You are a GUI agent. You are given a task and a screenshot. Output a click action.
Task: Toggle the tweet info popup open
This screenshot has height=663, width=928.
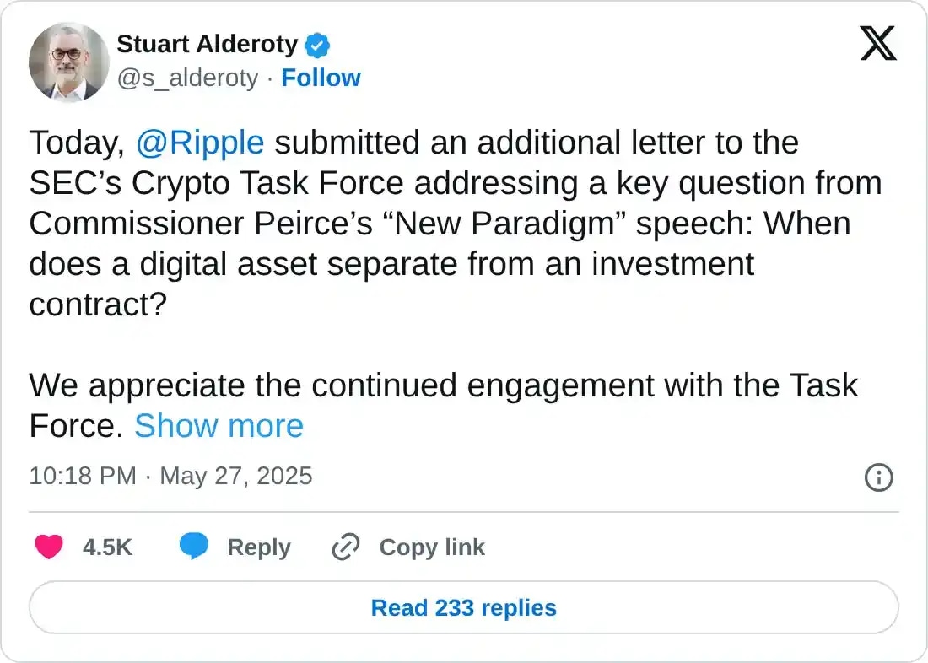pyautogui.click(x=878, y=477)
